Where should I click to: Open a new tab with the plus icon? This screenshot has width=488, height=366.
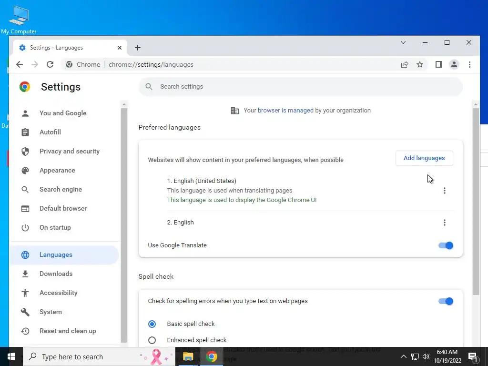click(x=138, y=48)
